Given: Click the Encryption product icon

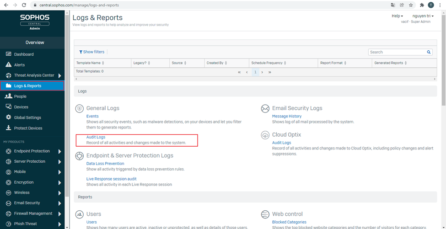Looking at the screenshot, I should [9, 182].
